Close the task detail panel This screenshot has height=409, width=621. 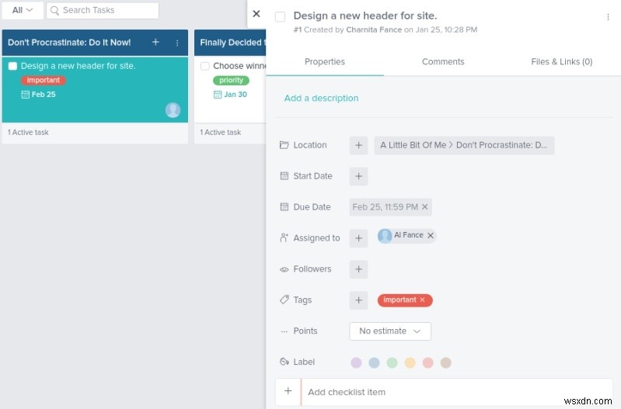(x=256, y=14)
